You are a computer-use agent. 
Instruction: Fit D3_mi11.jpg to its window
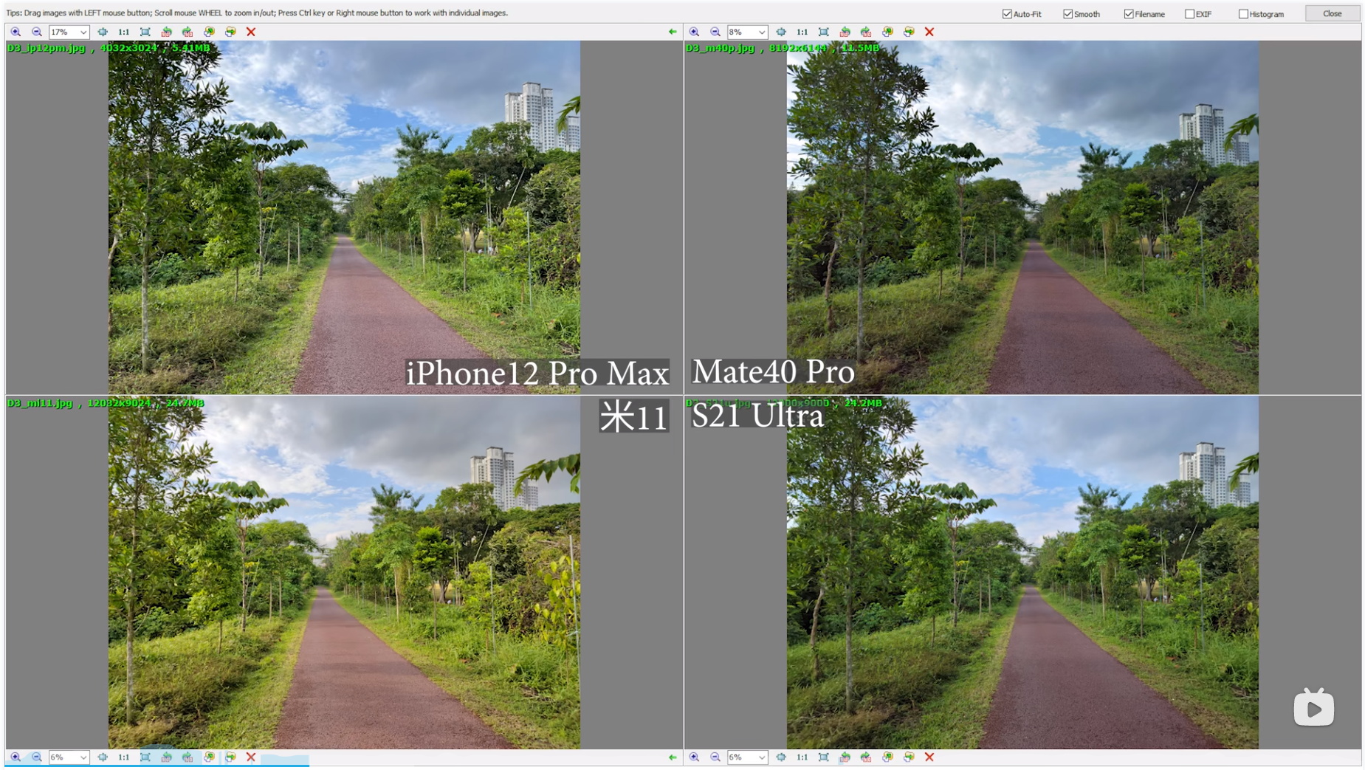click(145, 757)
